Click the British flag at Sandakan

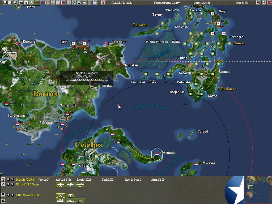[118, 64]
